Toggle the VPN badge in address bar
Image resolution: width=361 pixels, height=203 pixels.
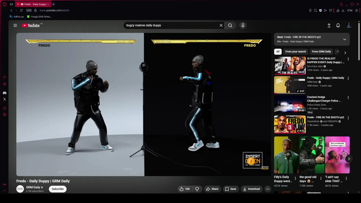(x=29, y=10)
